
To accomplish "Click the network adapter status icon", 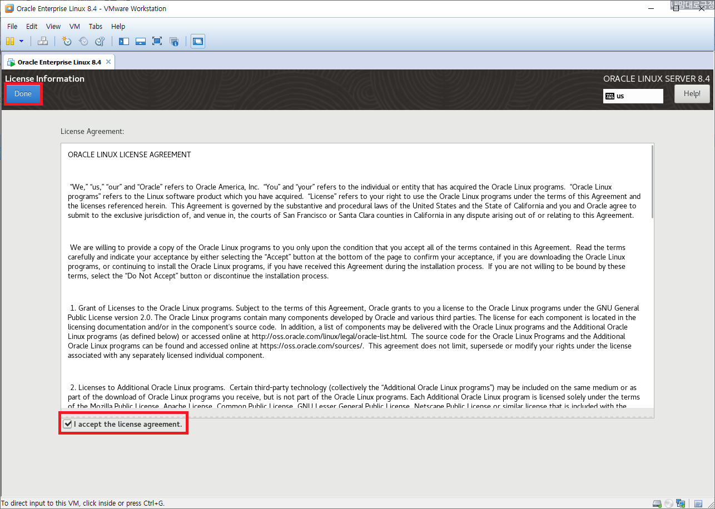I will [x=681, y=503].
